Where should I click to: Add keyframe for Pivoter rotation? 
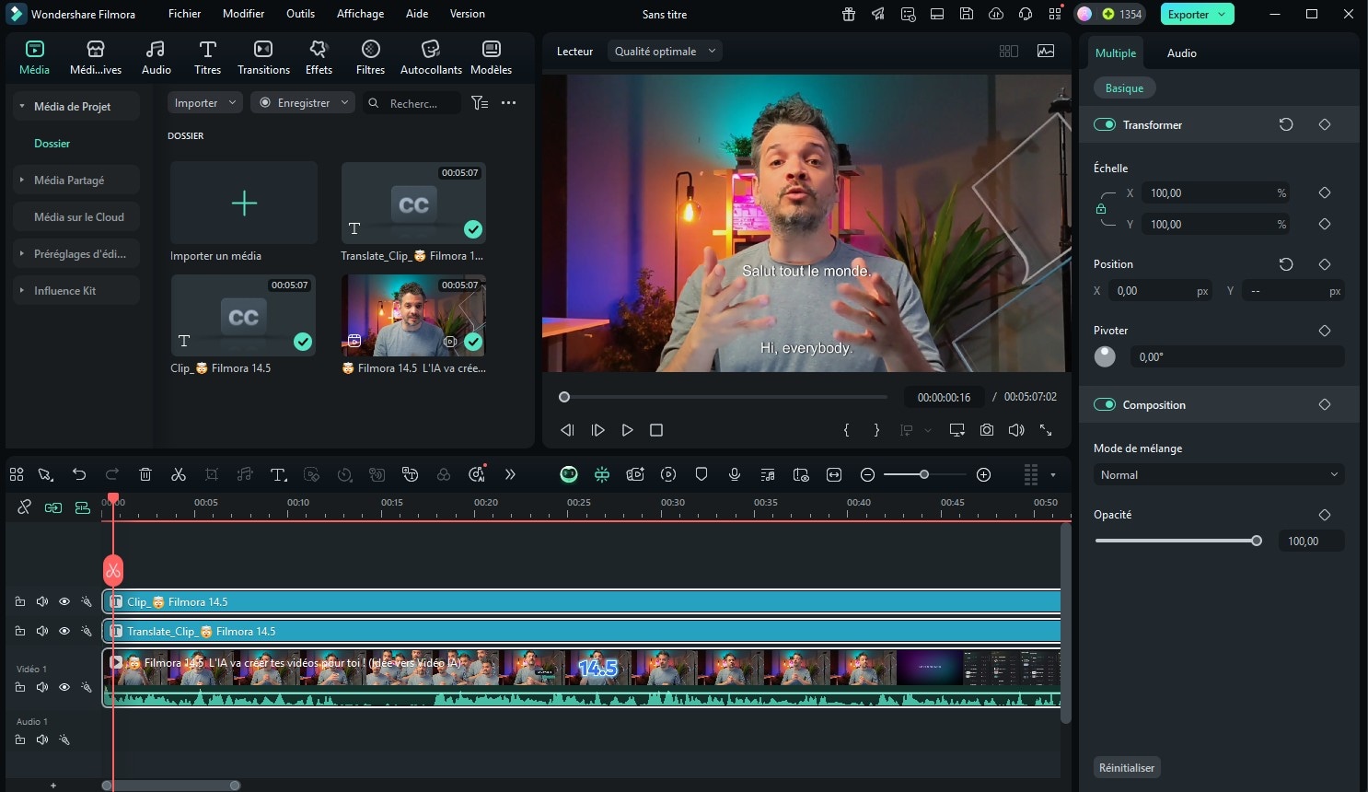[x=1325, y=331]
